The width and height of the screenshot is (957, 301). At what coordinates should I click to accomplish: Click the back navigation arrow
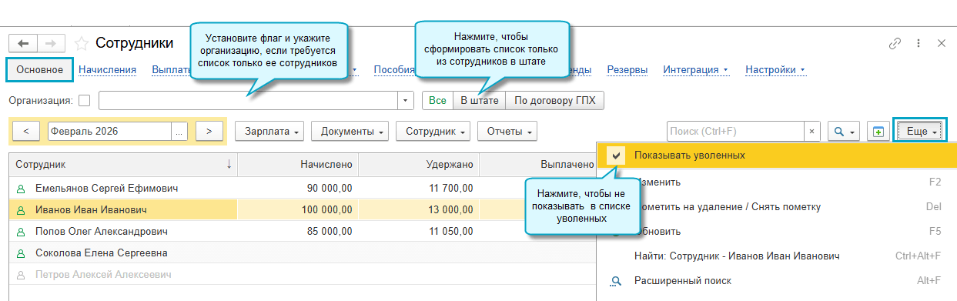[23, 43]
